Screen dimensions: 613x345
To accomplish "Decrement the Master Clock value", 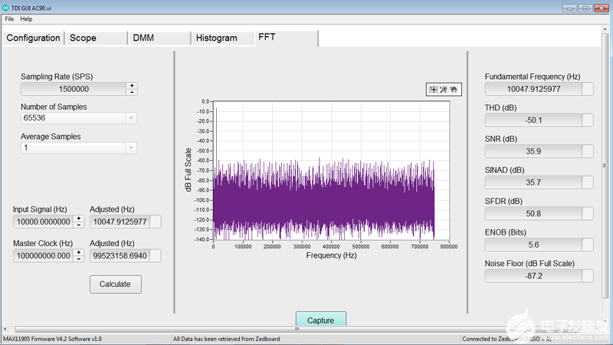I will [79, 259].
